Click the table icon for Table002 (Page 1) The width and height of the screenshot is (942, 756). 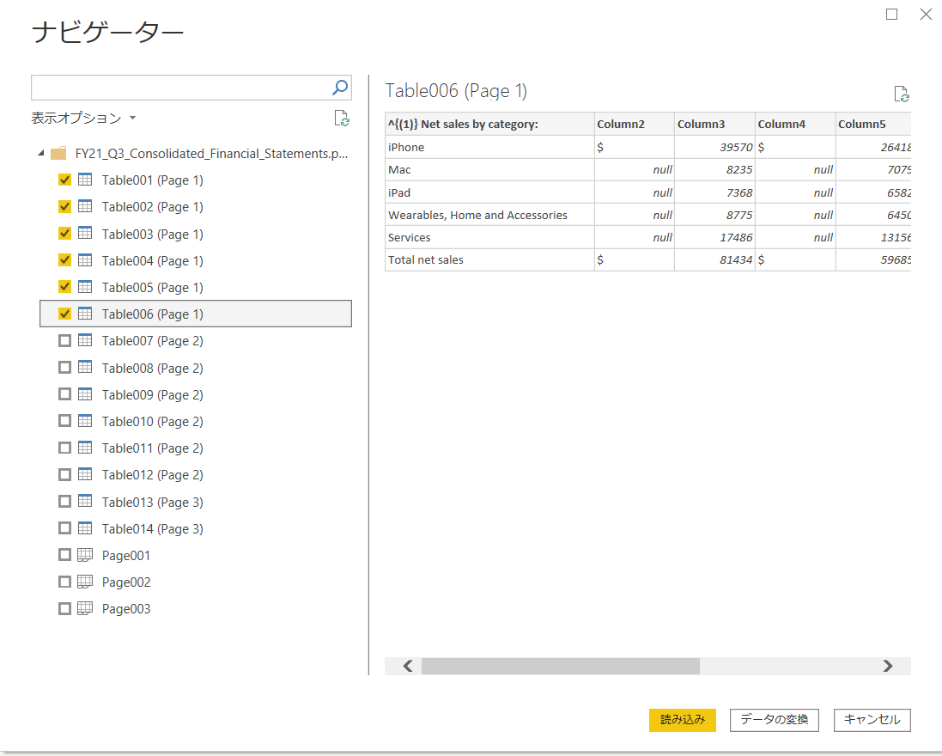(x=85, y=207)
